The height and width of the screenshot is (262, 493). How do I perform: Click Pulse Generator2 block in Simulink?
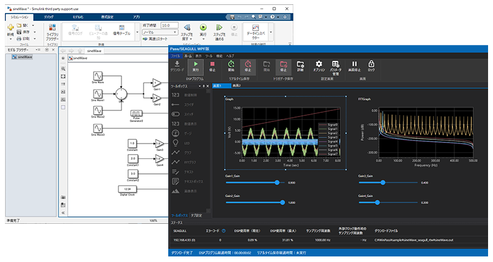tap(136, 113)
